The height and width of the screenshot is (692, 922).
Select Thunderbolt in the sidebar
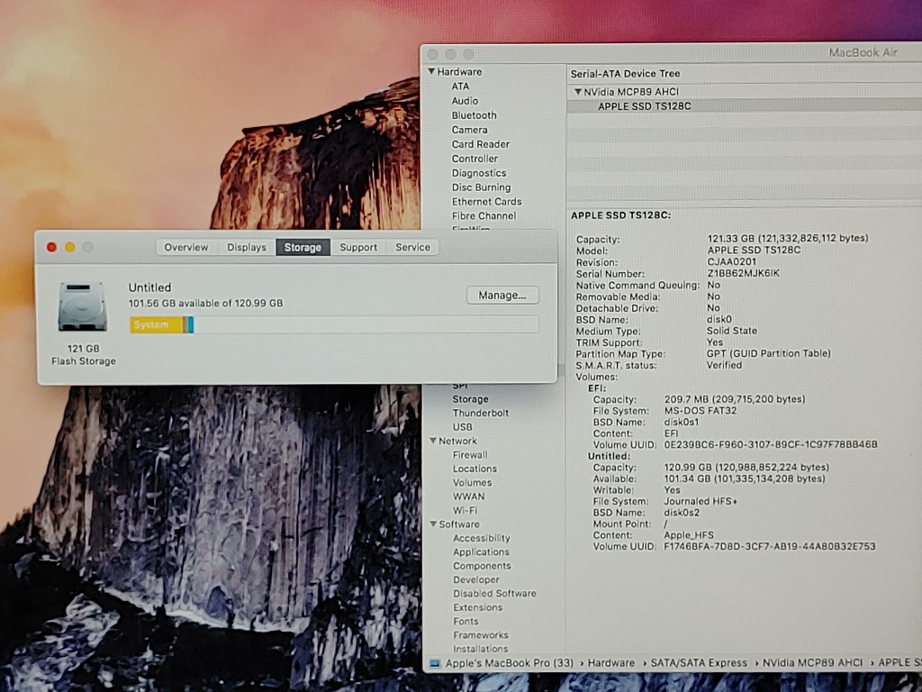click(481, 413)
